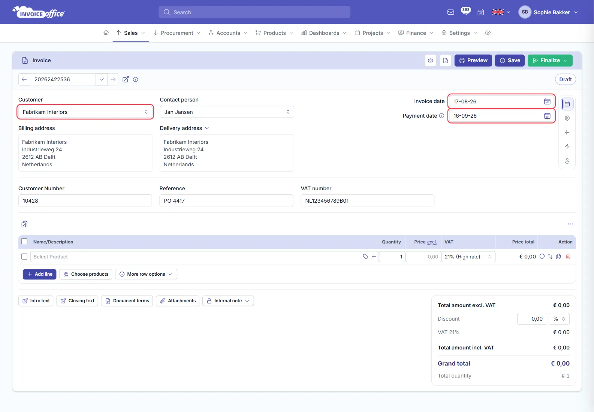Open the Contact person dropdown Jan Jansen
This screenshot has width=594, height=412.
(x=227, y=112)
